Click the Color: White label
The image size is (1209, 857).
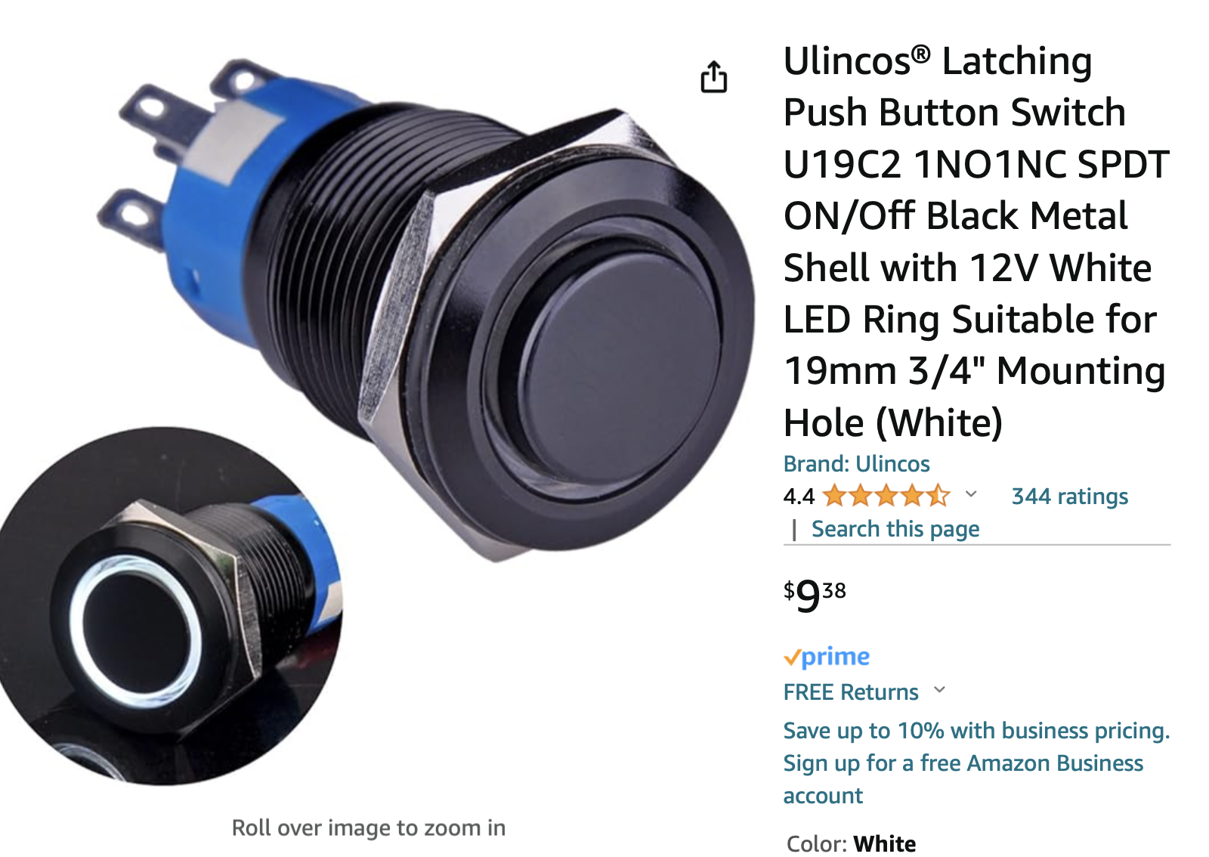tap(851, 843)
